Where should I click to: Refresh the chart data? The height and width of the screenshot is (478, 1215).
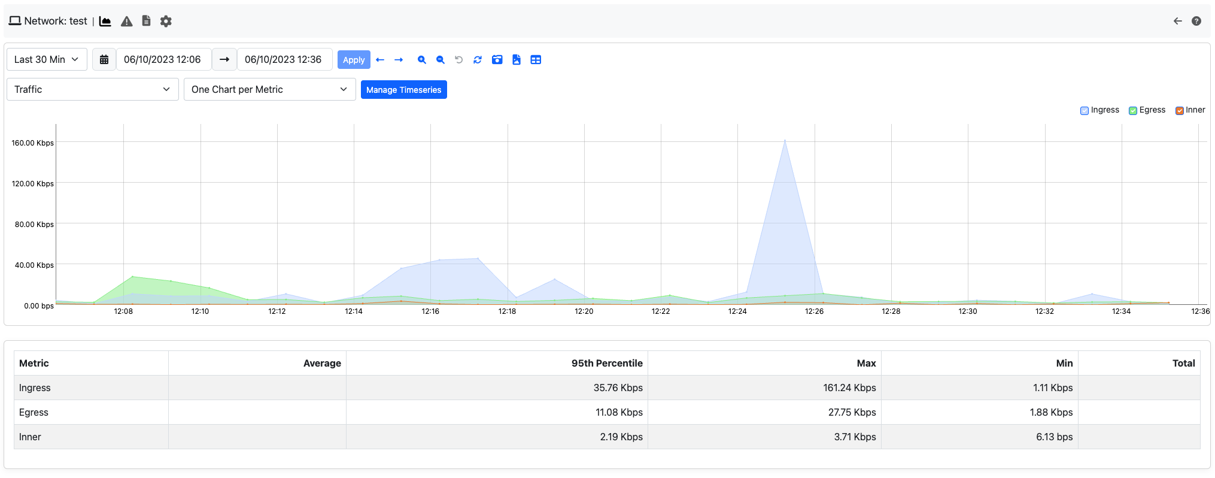coord(478,60)
